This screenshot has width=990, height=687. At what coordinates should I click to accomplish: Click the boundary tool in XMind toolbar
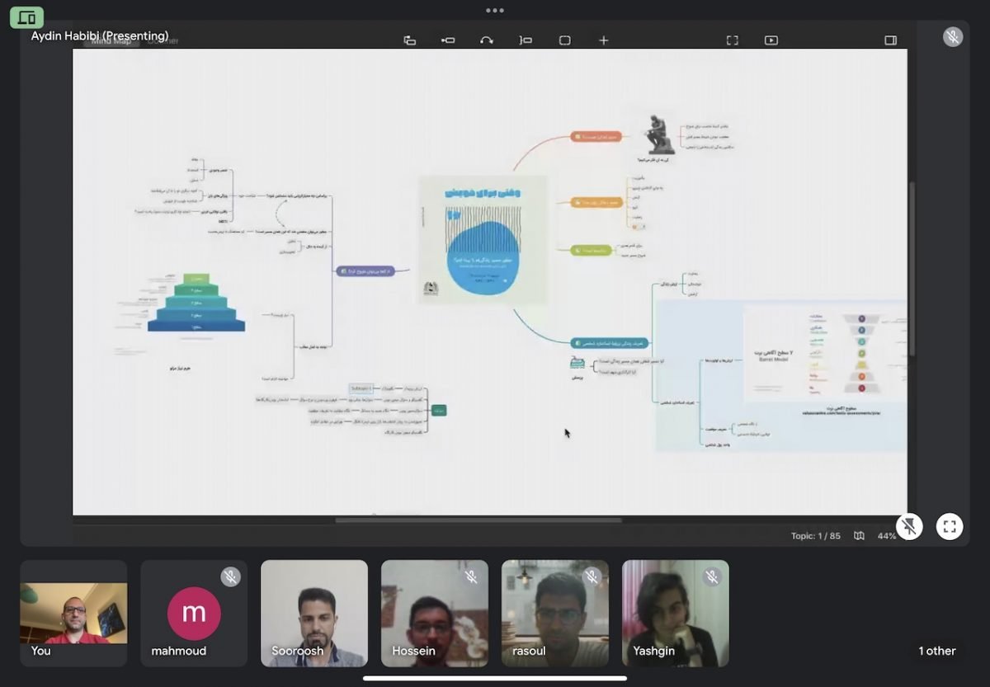564,40
